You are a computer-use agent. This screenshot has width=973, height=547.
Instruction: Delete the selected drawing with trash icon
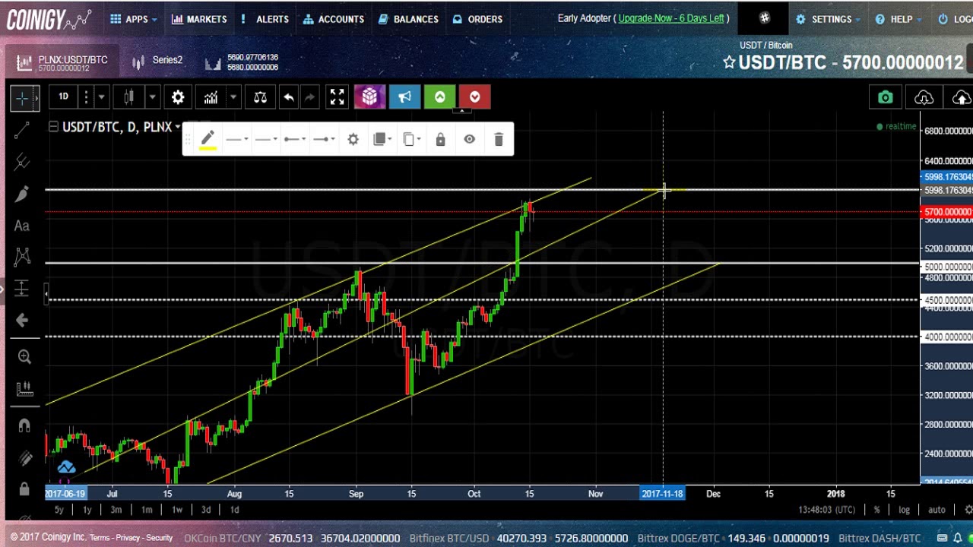(x=499, y=139)
